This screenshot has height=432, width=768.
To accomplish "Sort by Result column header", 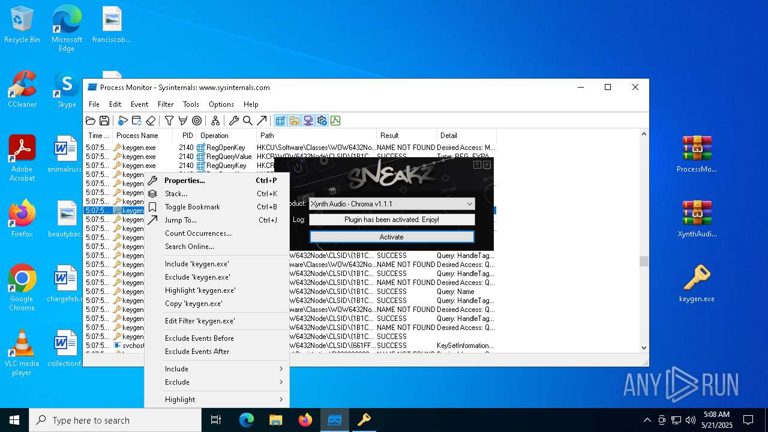I will coord(406,136).
